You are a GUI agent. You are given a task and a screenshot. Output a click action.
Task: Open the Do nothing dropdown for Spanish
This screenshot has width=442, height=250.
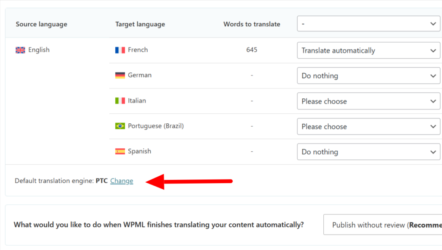pos(368,152)
